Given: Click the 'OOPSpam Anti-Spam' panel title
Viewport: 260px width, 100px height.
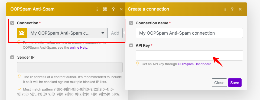Looking at the screenshot, I should tap(32, 9).
